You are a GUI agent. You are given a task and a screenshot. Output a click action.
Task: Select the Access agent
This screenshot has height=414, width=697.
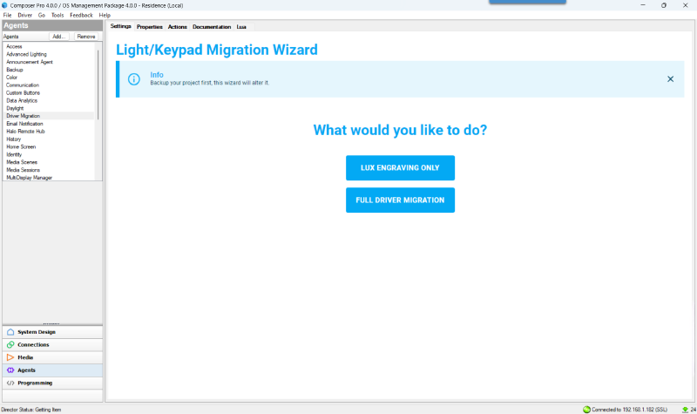[14, 46]
